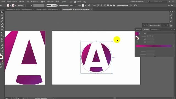Image resolution: width=176 pixels, height=99 pixels.
Task: Open the fill color dropdown
Action: point(10,5)
